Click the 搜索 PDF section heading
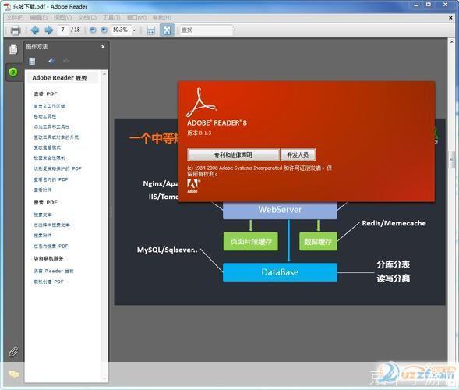 pyautogui.click(x=45, y=203)
